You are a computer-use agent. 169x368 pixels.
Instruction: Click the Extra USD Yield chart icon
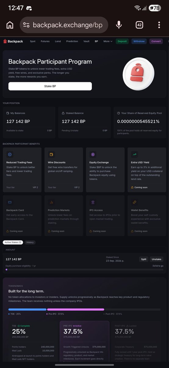(x=134, y=154)
